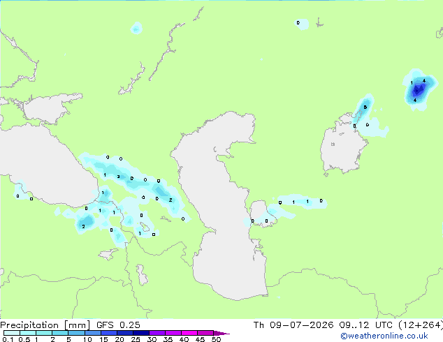This screenshot has height=342, width=443.
Task: Click the "15" legend tick label
Action: pyautogui.click(x=103, y=339)
